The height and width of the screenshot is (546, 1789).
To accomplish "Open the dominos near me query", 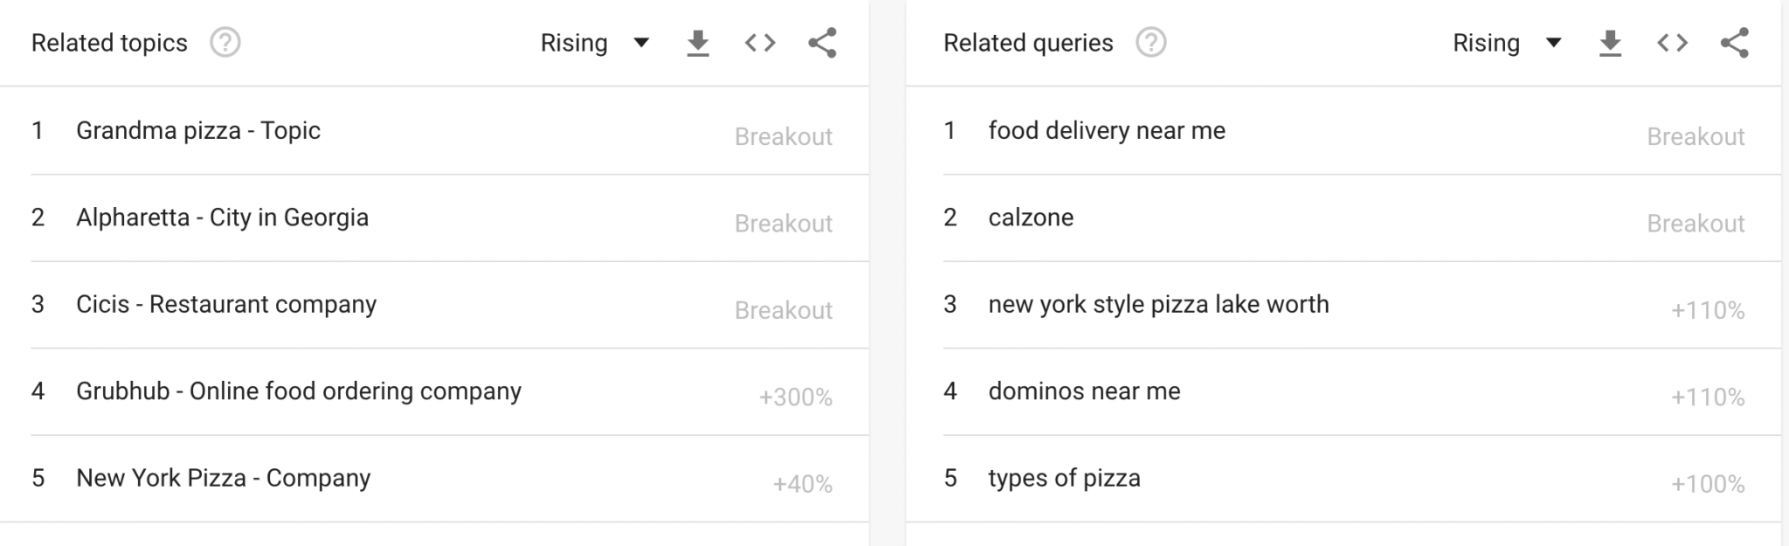I will (1084, 391).
